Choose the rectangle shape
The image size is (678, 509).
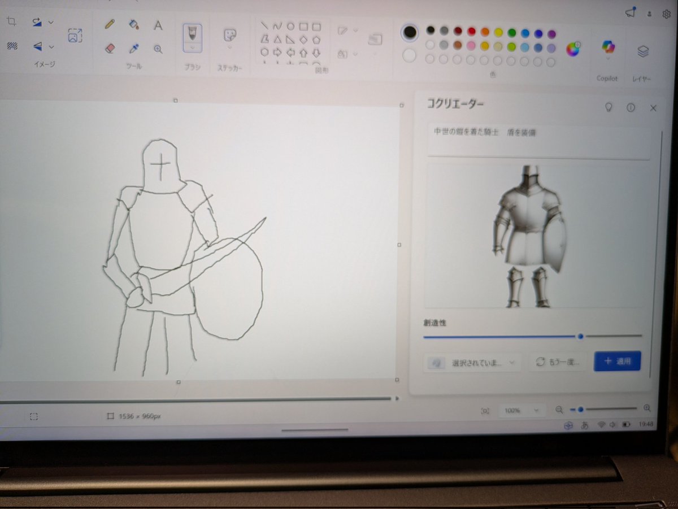pyautogui.click(x=303, y=26)
